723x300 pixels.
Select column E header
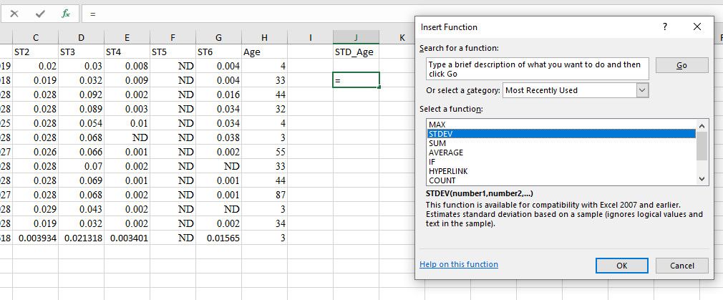(127, 38)
